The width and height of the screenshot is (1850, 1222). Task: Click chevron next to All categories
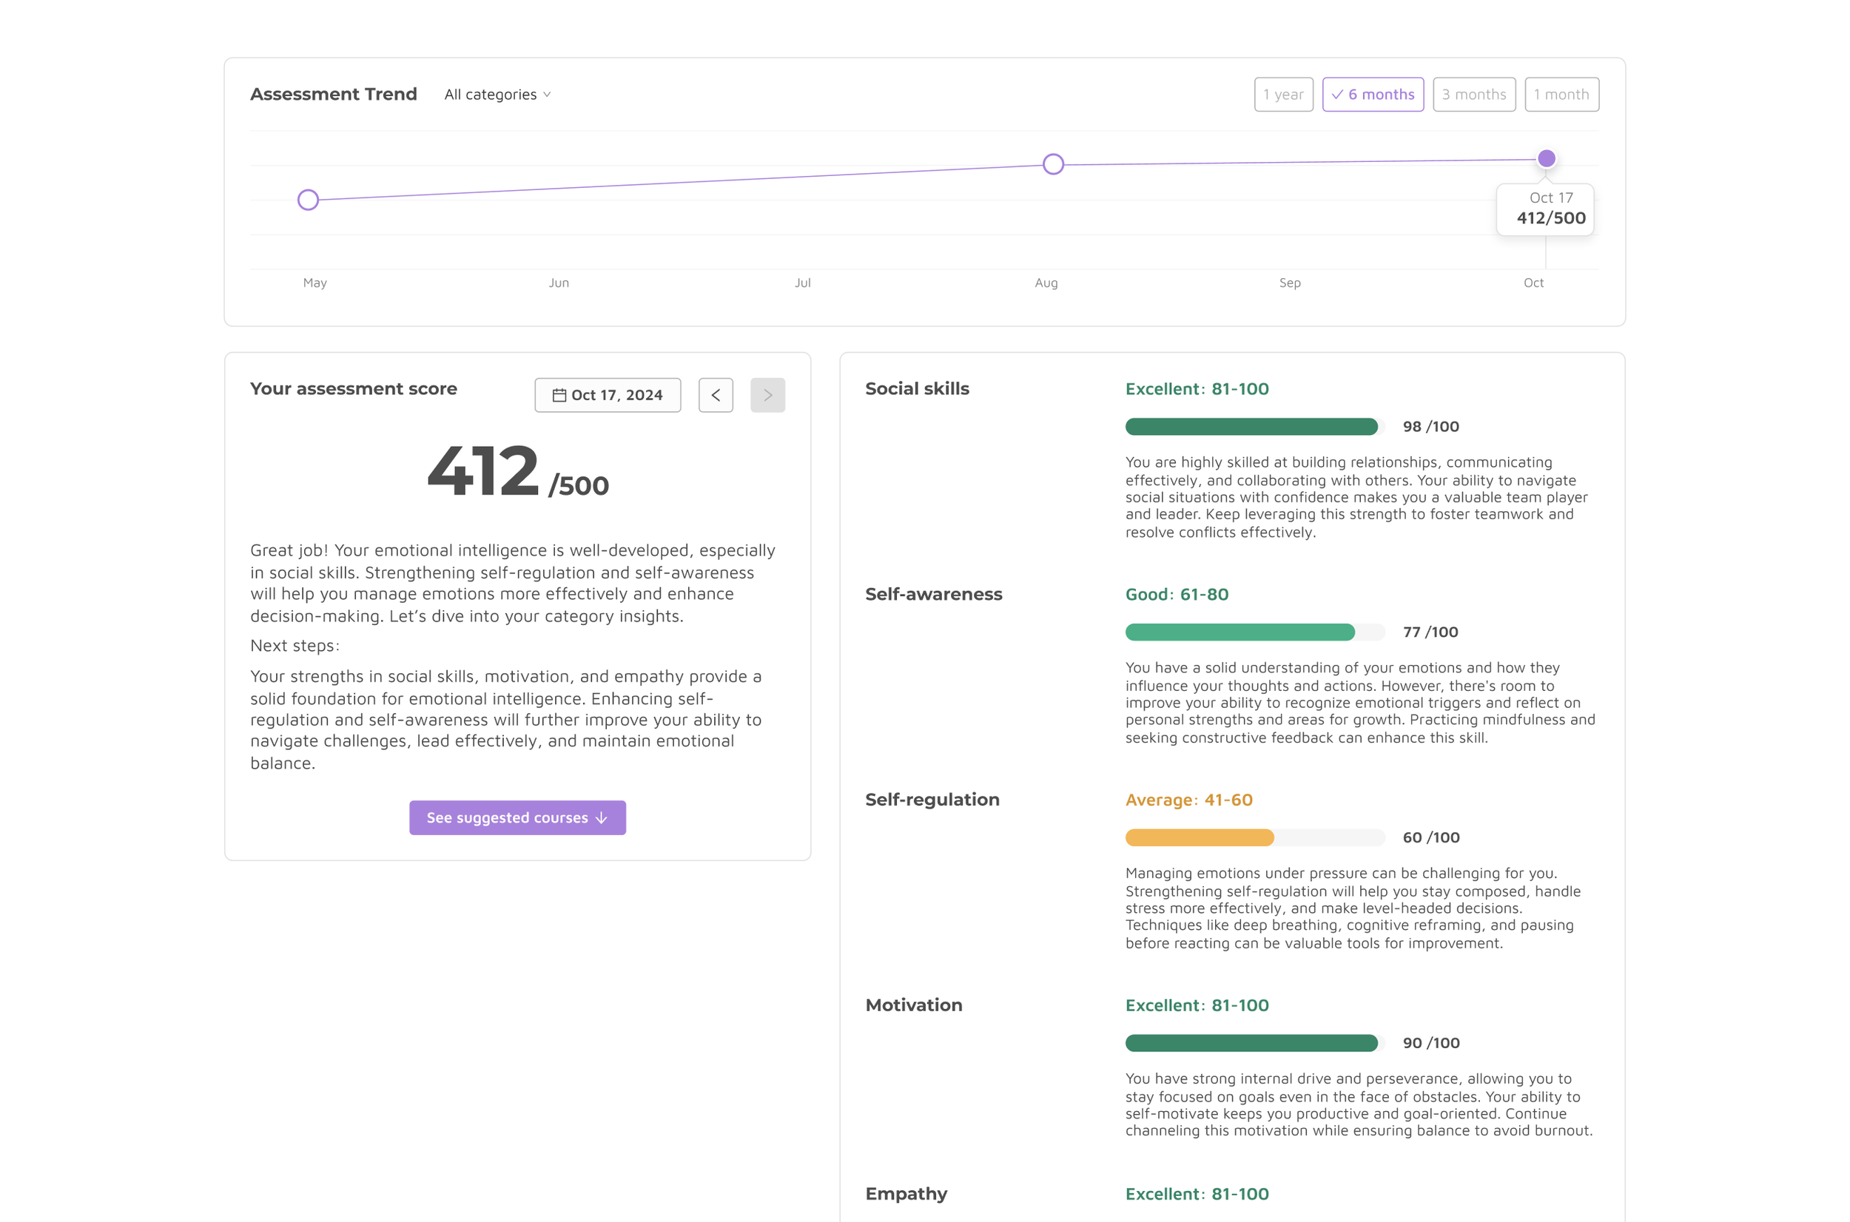[548, 94]
